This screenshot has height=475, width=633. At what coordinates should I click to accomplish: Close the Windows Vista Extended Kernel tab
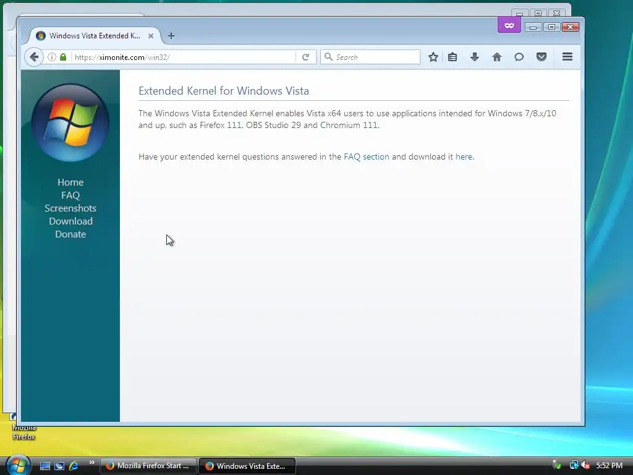(151, 36)
